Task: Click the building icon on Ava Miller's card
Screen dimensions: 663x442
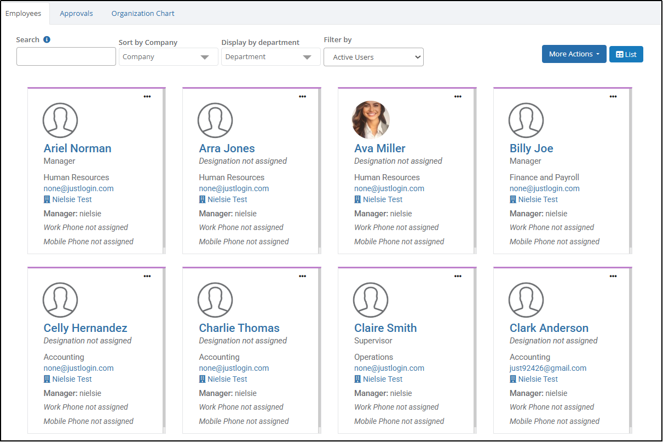Action: tap(358, 199)
